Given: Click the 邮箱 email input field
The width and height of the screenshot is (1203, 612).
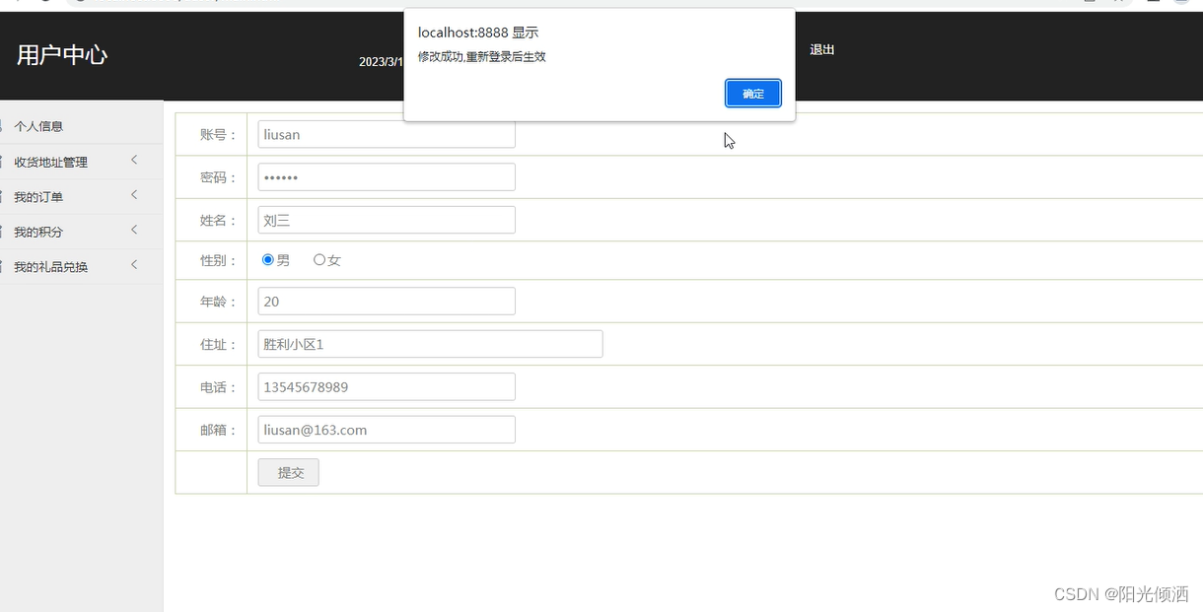Looking at the screenshot, I should (386, 429).
